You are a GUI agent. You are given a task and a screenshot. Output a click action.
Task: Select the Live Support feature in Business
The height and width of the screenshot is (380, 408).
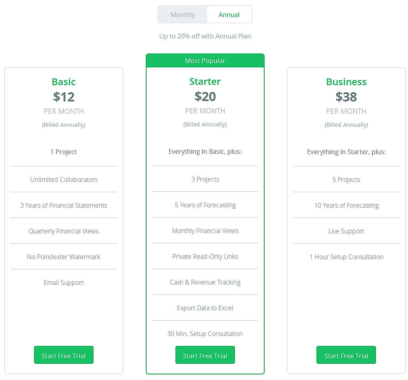point(346,231)
